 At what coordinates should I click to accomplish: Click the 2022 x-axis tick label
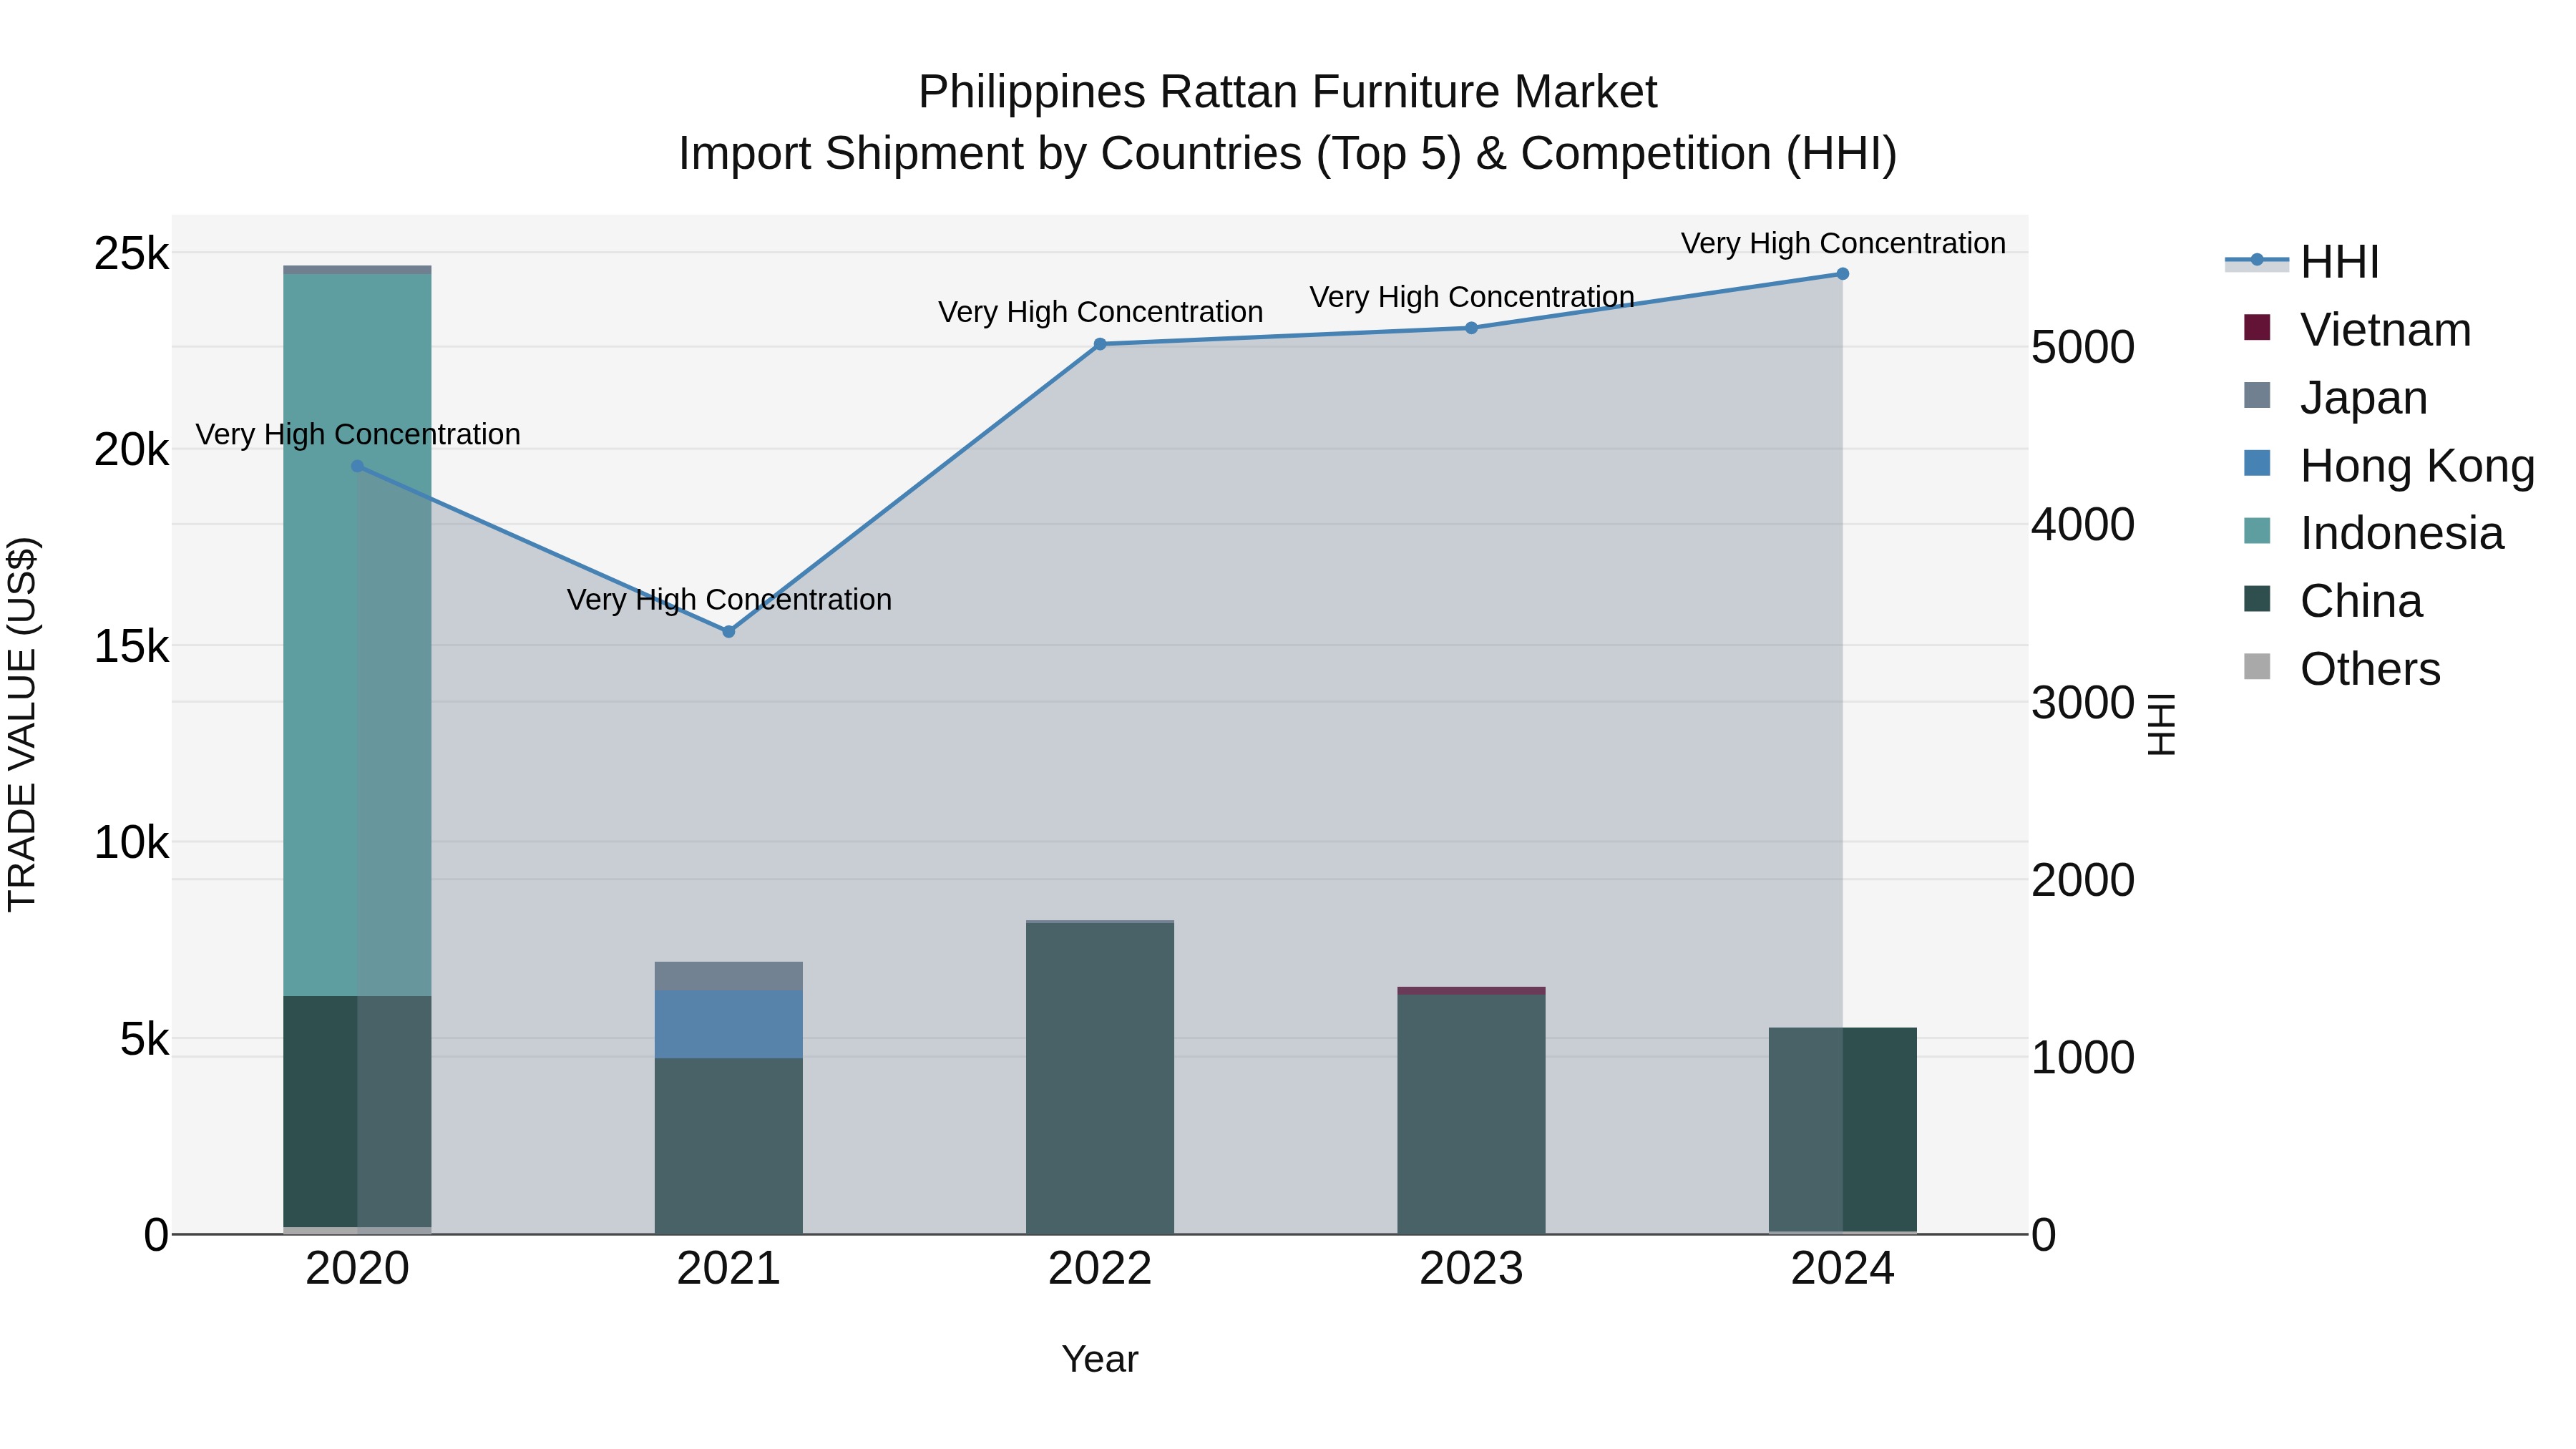pos(1100,1269)
